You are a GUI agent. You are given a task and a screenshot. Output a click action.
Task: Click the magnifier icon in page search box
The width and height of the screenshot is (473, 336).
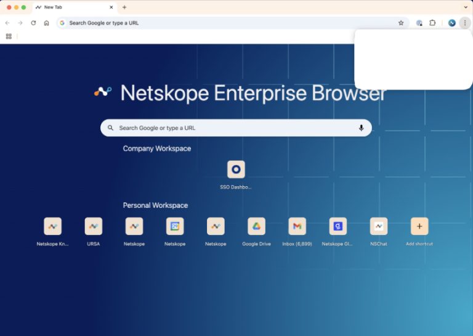click(111, 128)
